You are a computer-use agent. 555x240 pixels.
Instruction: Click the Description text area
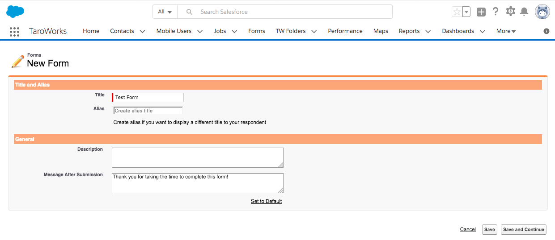click(x=198, y=158)
